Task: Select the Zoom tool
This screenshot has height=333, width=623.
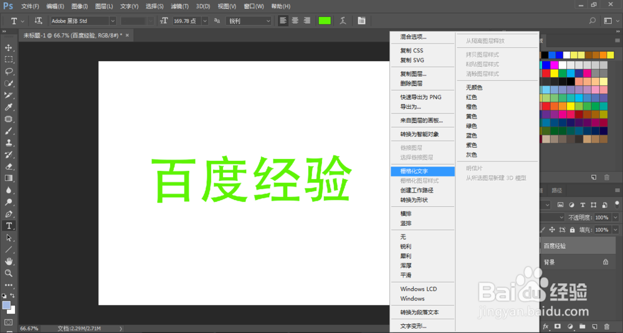Action: [8, 273]
